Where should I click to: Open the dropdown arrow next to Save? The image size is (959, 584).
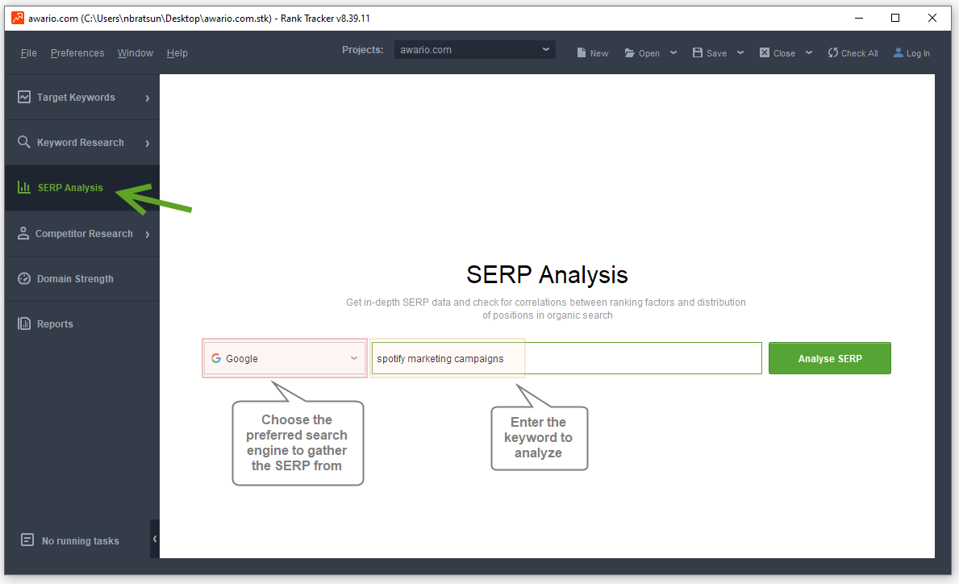(x=740, y=52)
